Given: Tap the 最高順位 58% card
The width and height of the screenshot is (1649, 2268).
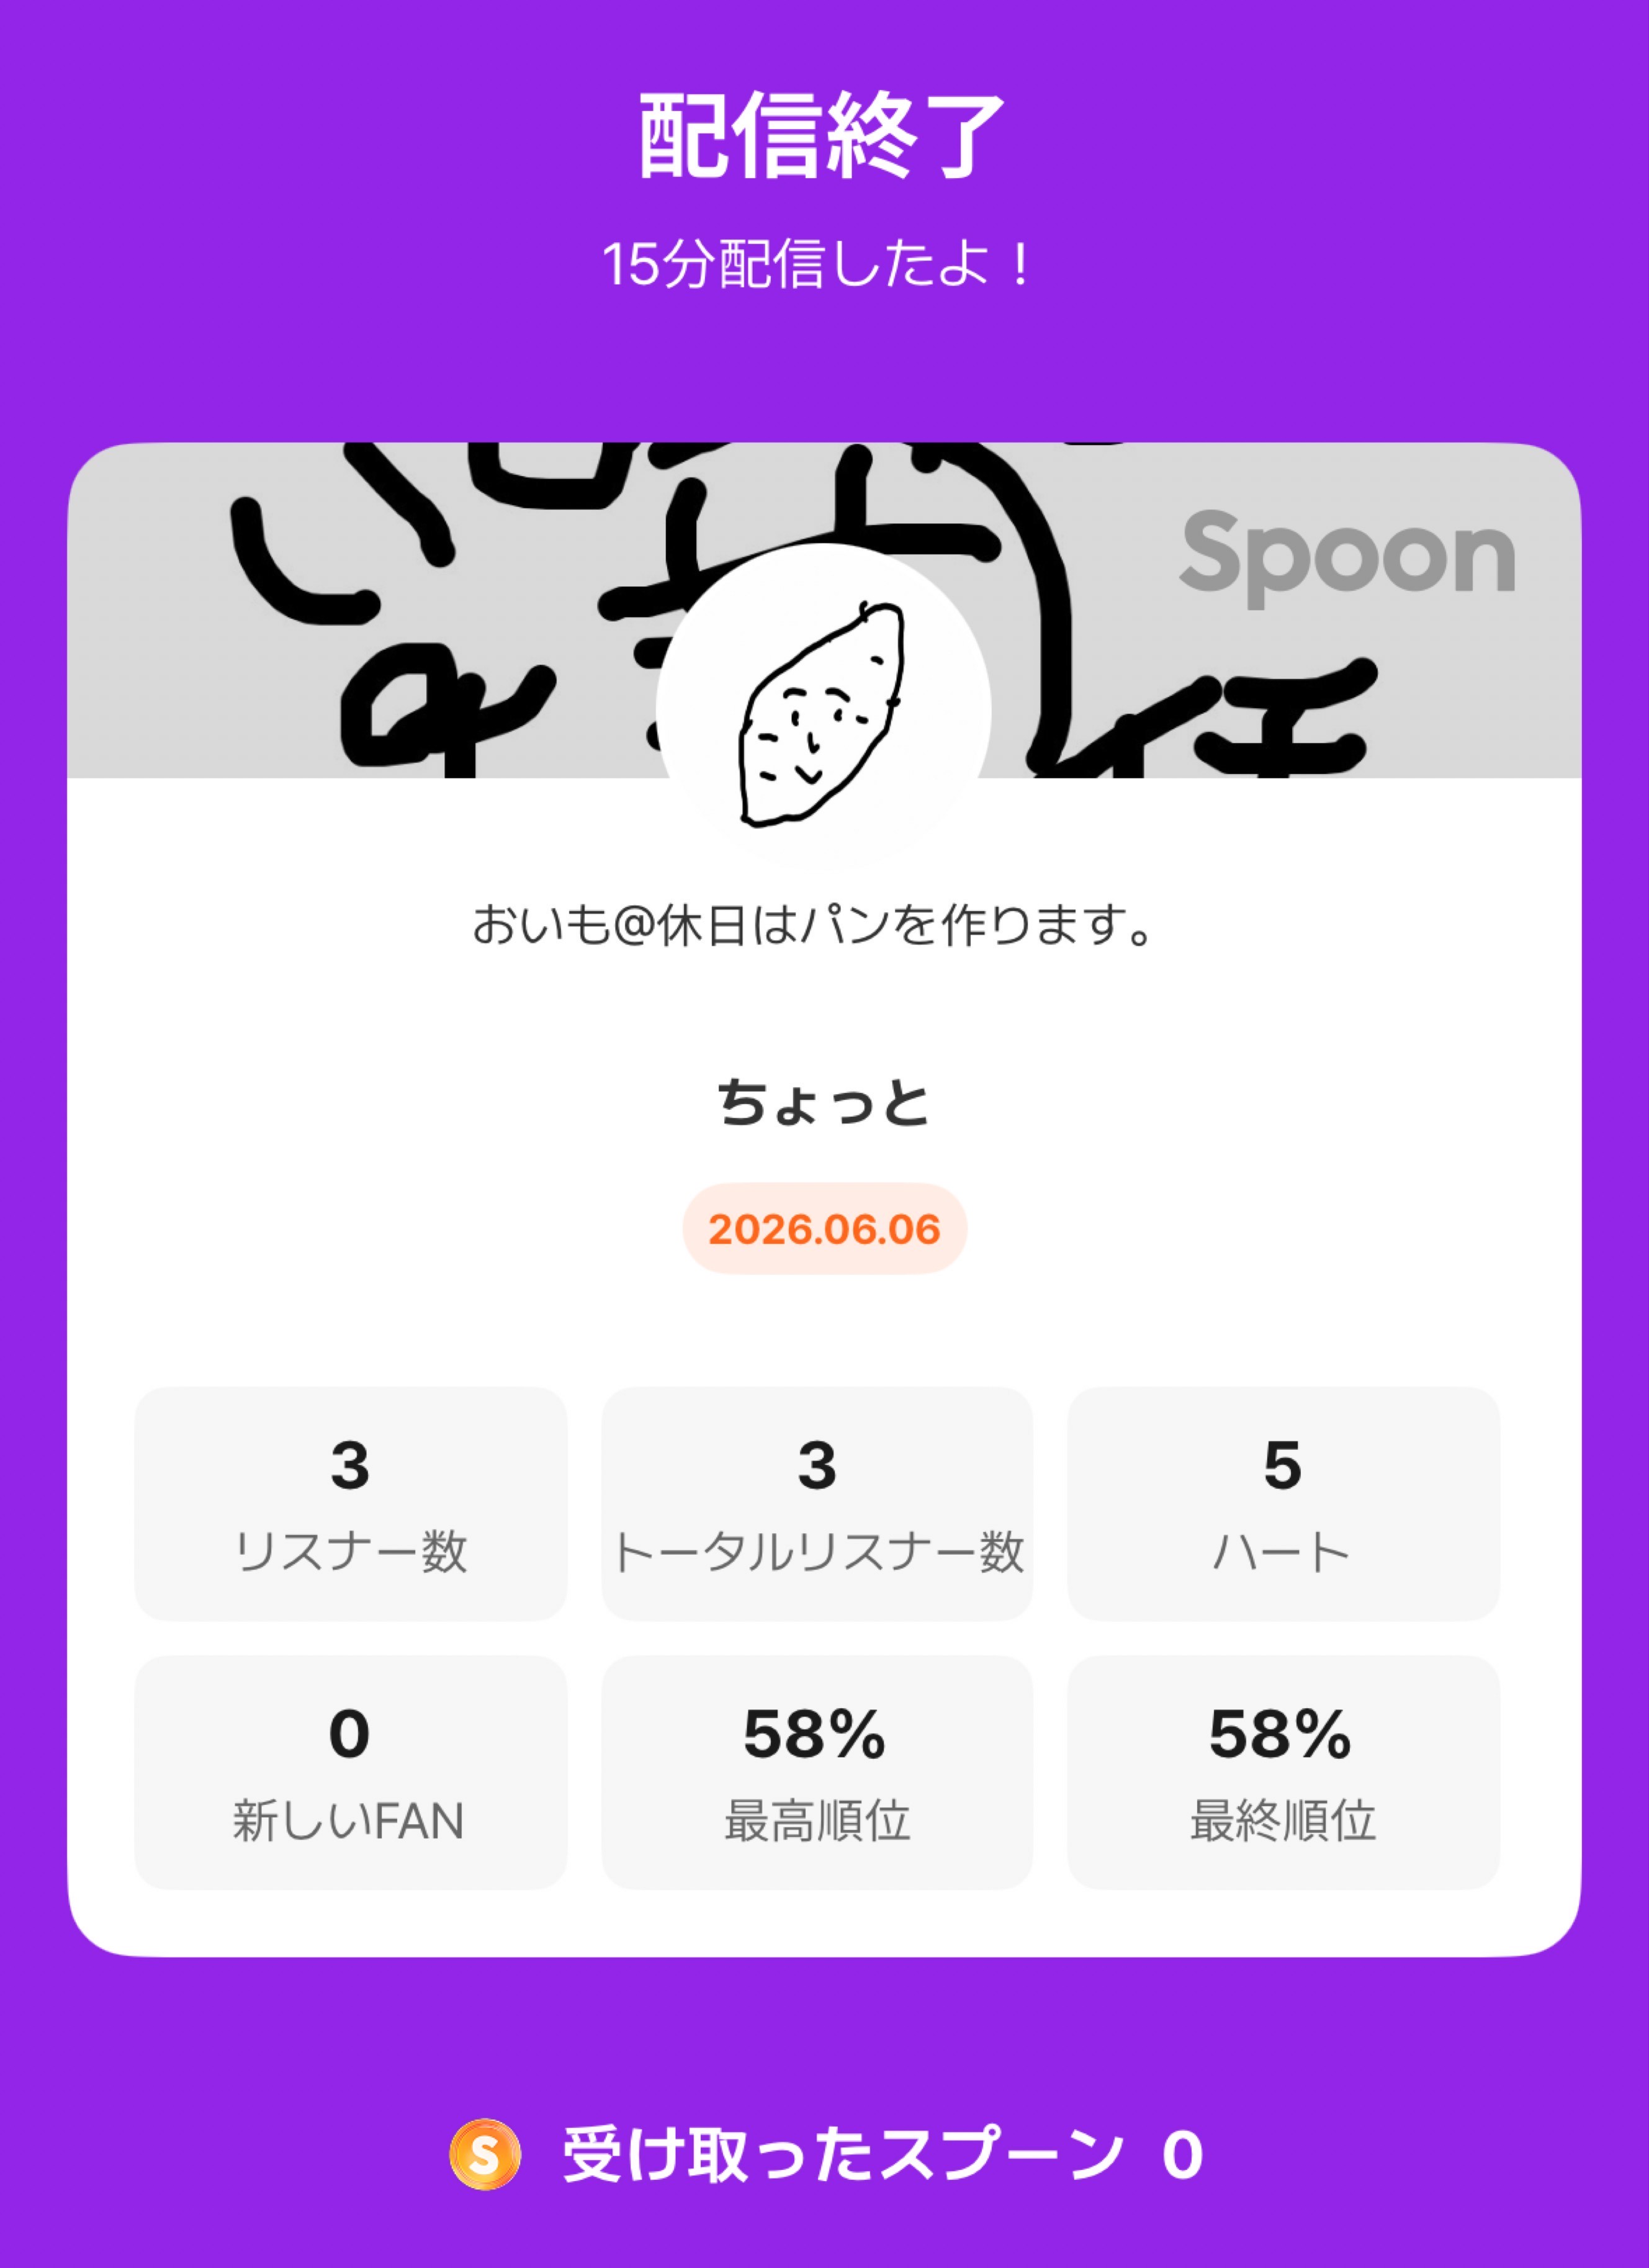Looking at the screenshot, I should tap(816, 1772).
